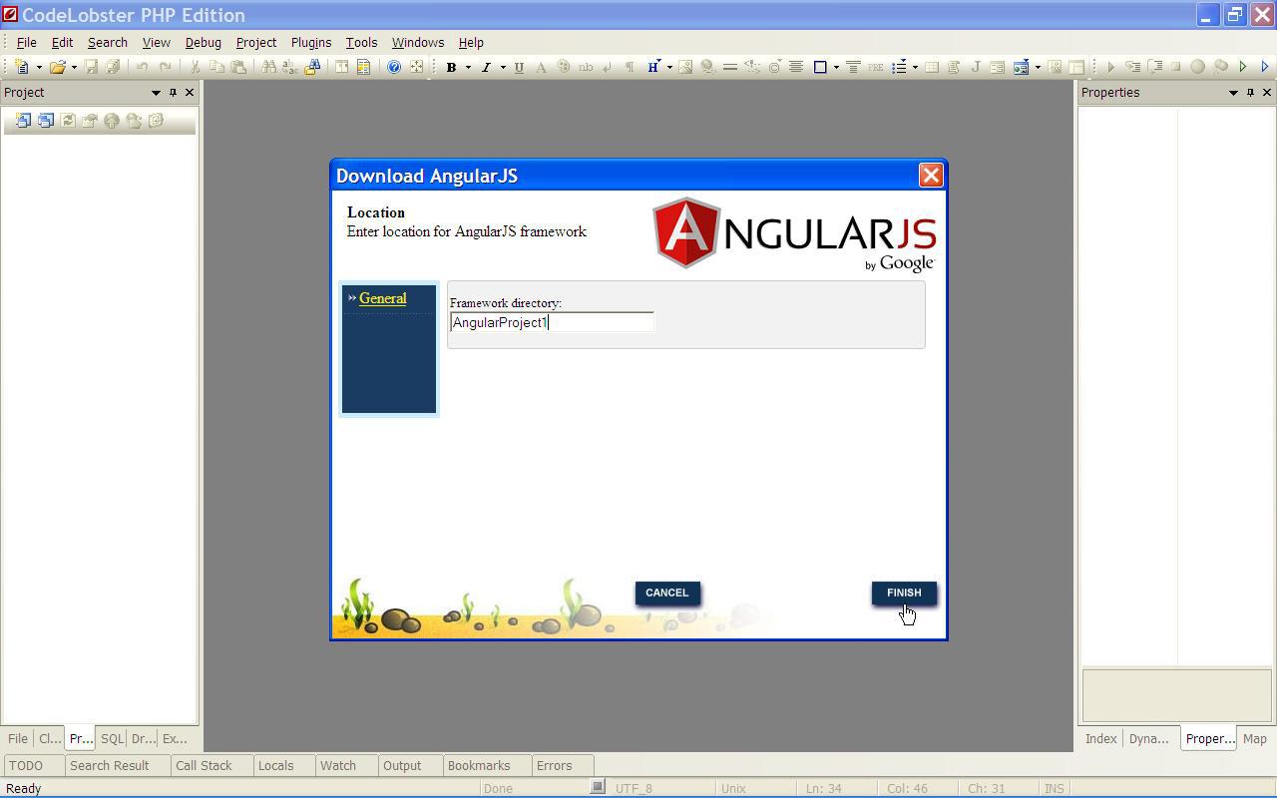Image resolution: width=1277 pixels, height=798 pixels.
Task: Switch to the Index tab in right panel
Action: [1100, 739]
